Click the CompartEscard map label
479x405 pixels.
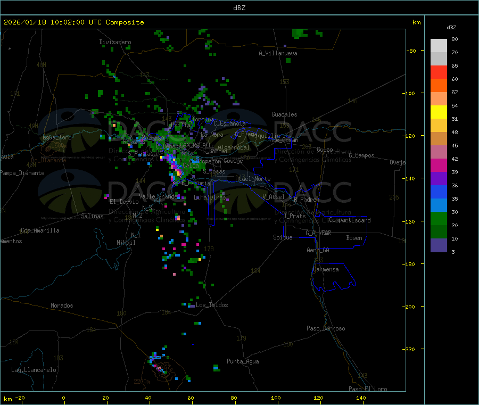(350, 220)
